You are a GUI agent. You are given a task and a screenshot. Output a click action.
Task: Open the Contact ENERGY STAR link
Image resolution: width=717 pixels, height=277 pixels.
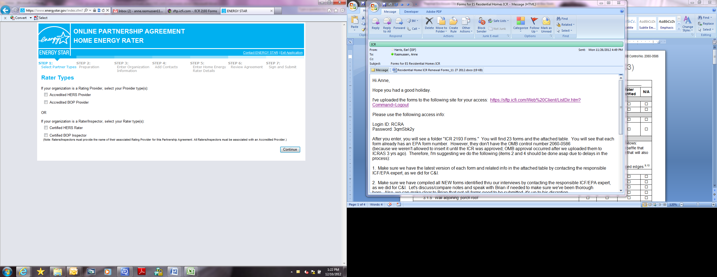click(x=260, y=52)
